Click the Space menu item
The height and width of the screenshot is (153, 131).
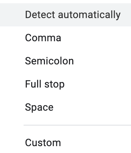(x=65, y=107)
